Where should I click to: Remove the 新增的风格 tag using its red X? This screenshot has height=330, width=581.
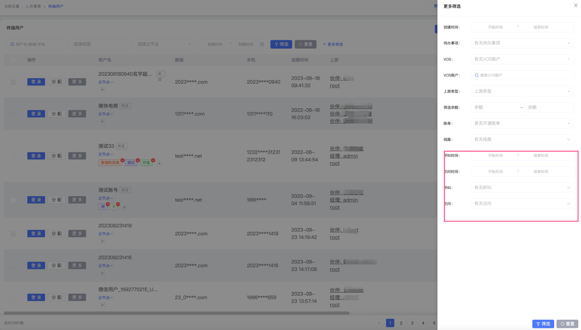pyautogui.click(x=122, y=160)
